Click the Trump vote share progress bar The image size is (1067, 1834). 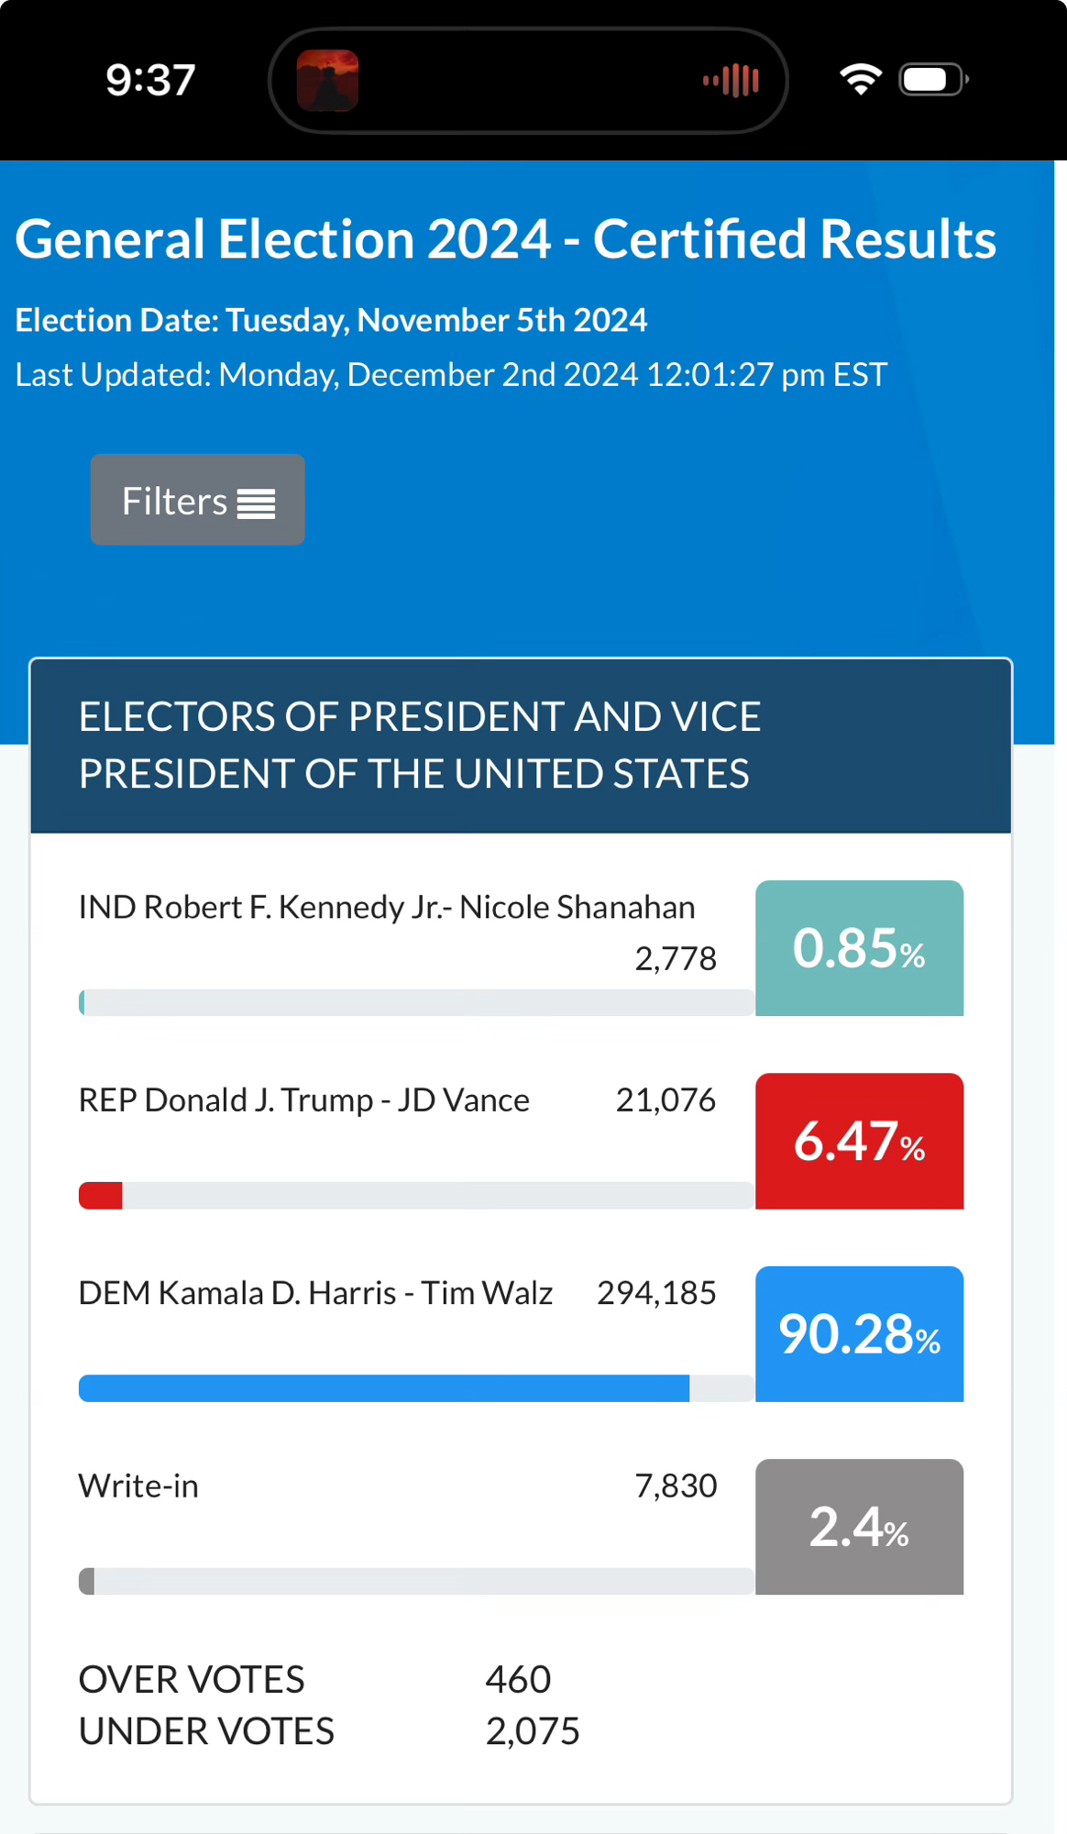415,1196
